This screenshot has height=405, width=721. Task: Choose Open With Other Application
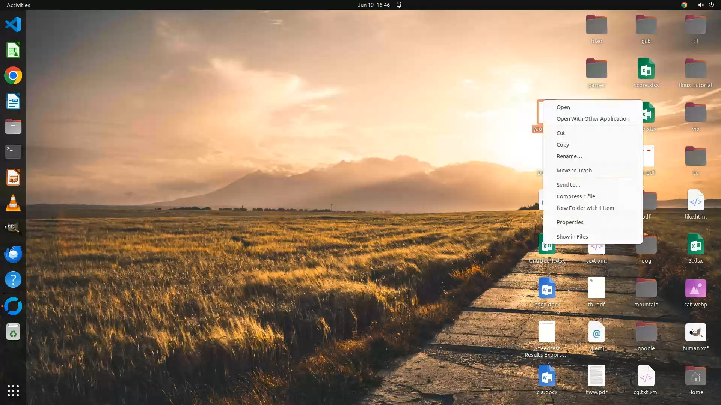(x=593, y=119)
